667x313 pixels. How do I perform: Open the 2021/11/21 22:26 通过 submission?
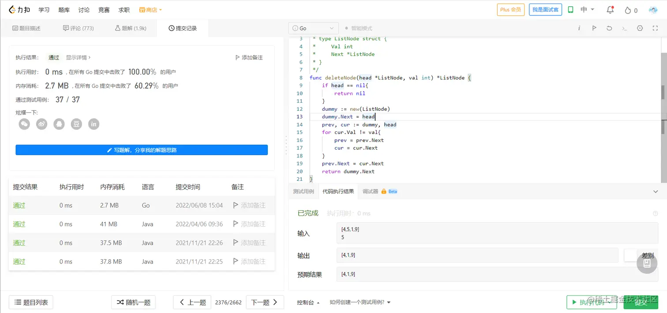tap(19, 243)
